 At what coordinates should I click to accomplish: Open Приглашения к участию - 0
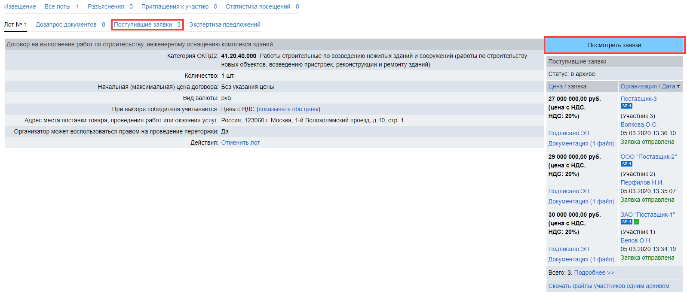pos(179,6)
